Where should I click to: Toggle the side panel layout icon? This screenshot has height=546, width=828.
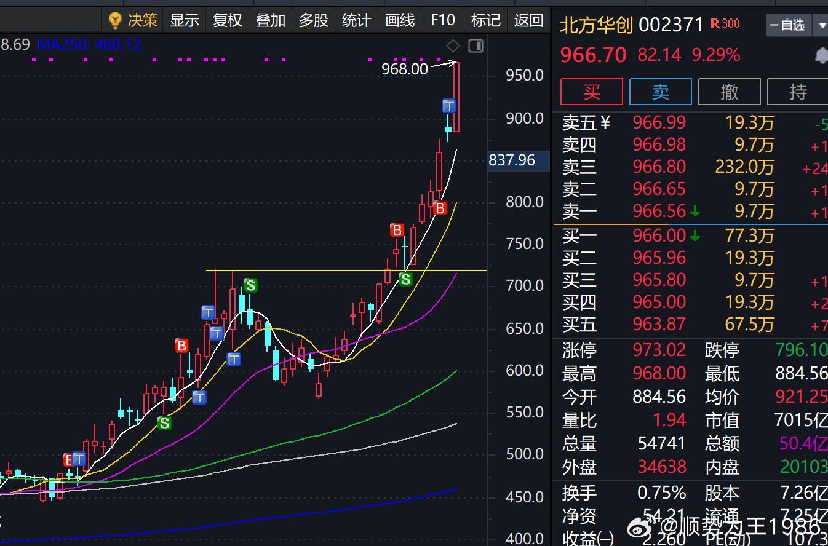476,45
